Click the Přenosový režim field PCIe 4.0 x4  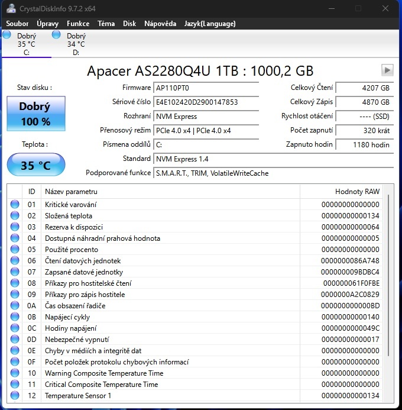pos(206,131)
